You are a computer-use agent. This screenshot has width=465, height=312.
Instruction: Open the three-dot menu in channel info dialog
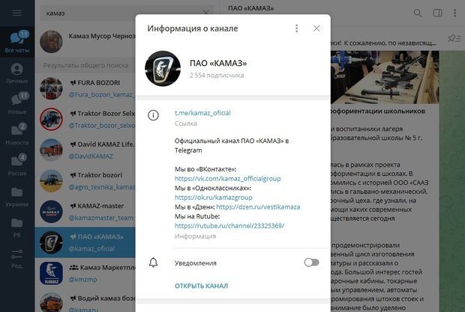point(296,28)
